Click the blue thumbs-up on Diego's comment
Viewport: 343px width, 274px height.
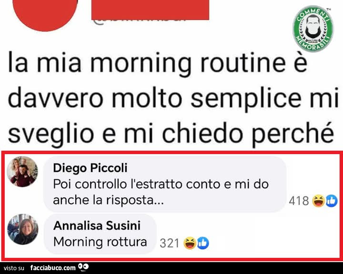pyautogui.click(x=332, y=201)
